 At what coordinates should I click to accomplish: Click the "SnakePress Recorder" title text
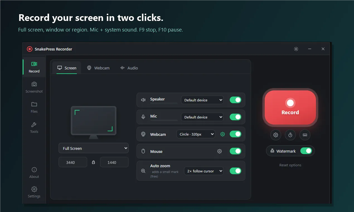(53, 49)
